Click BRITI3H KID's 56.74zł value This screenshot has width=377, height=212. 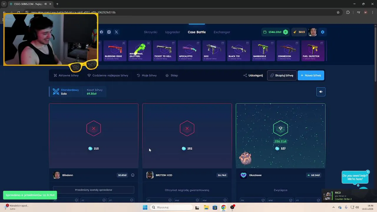tap(222, 175)
